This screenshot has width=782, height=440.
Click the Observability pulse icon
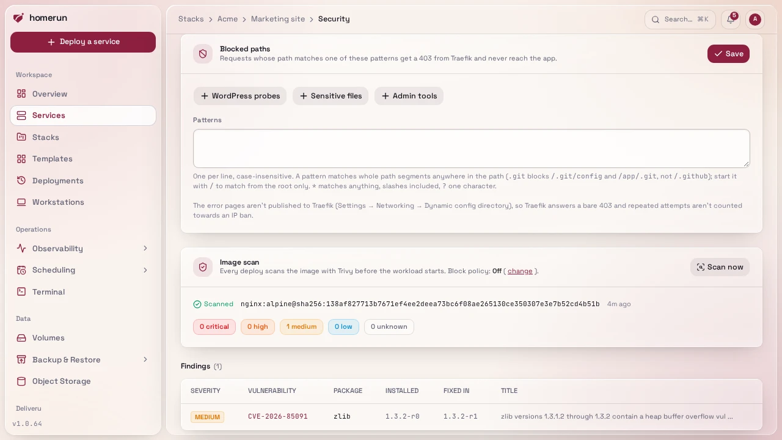(21, 249)
